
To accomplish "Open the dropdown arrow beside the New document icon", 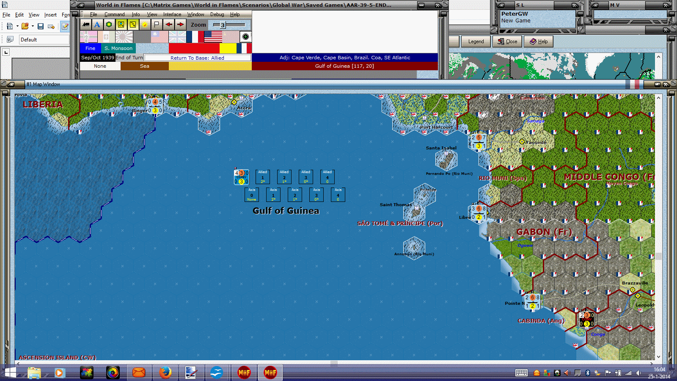I will point(17,26).
